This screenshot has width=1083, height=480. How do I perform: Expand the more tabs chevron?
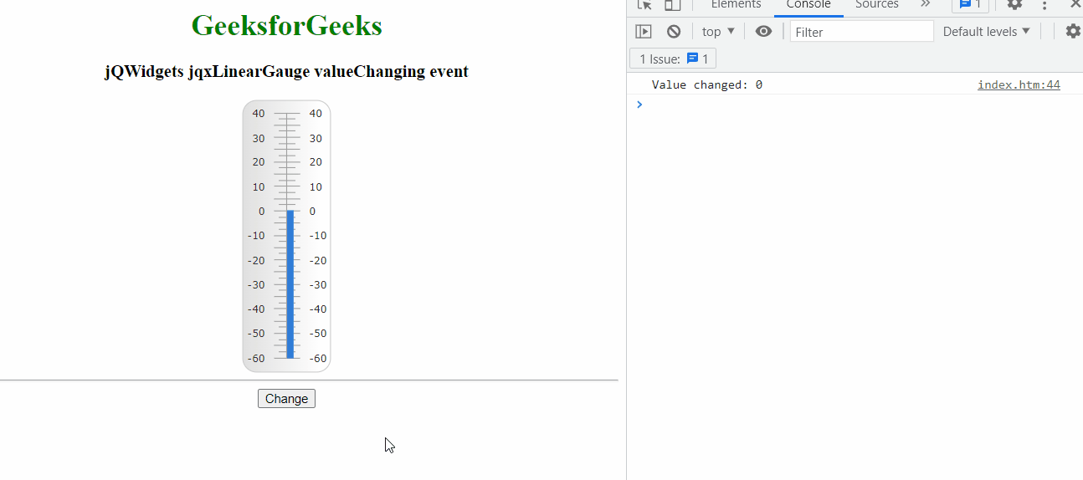click(x=926, y=4)
